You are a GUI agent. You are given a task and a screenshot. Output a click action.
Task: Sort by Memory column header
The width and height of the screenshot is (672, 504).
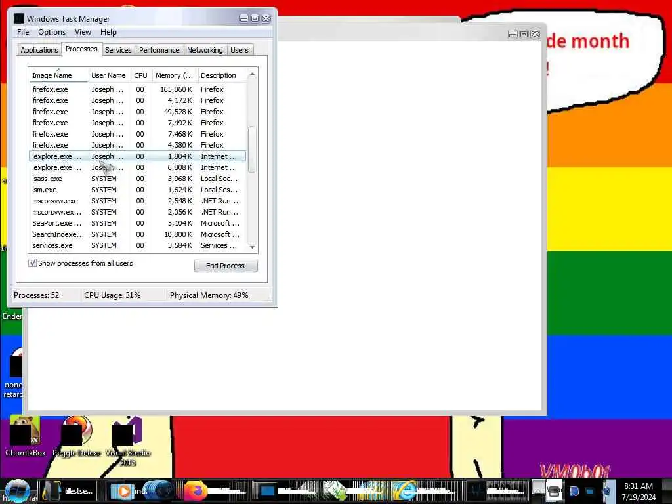pyautogui.click(x=175, y=75)
